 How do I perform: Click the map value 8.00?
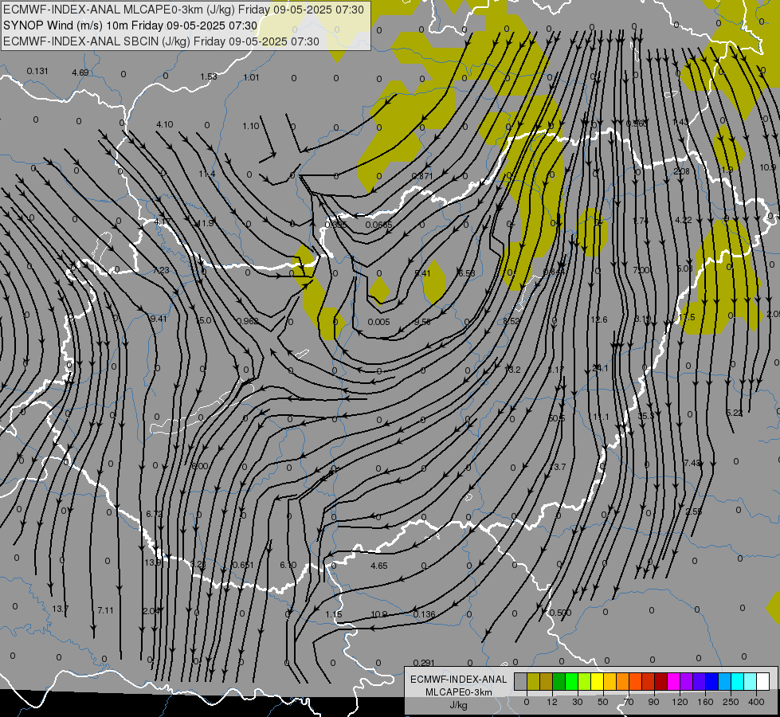tap(200, 466)
